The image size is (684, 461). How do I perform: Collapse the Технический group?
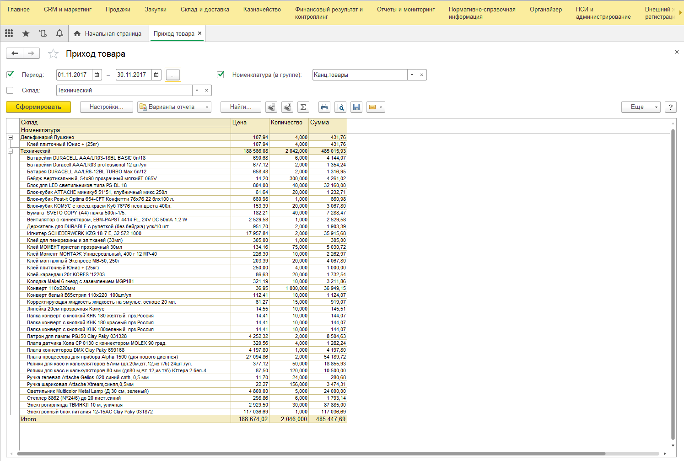tap(10, 151)
